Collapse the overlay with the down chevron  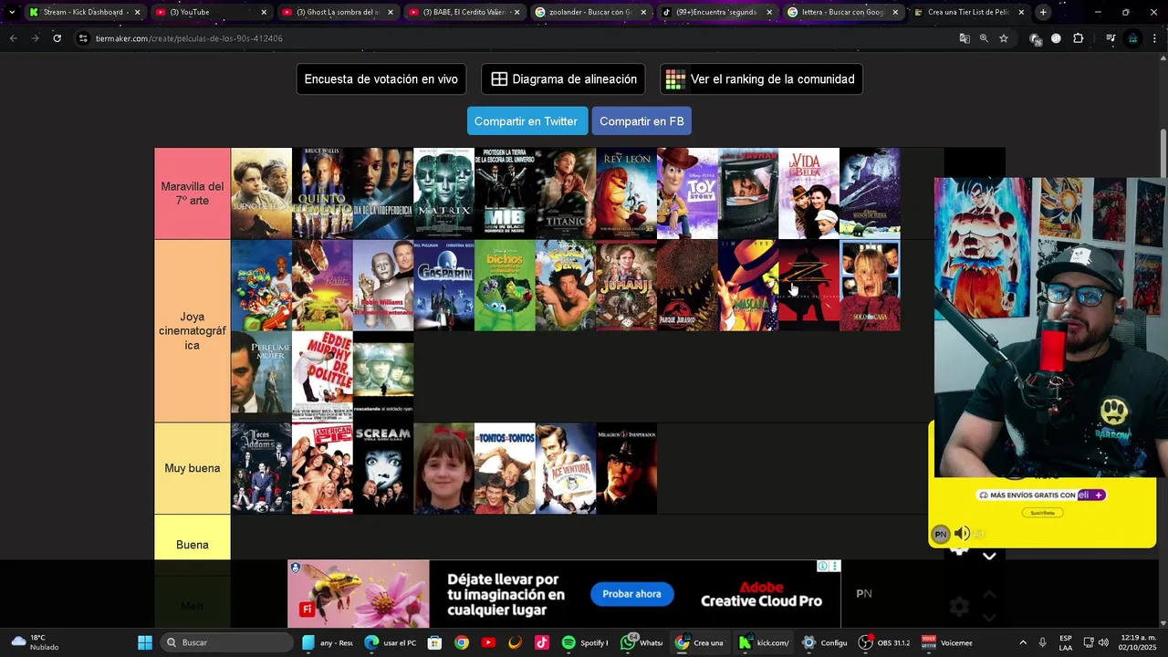[x=989, y=556]
